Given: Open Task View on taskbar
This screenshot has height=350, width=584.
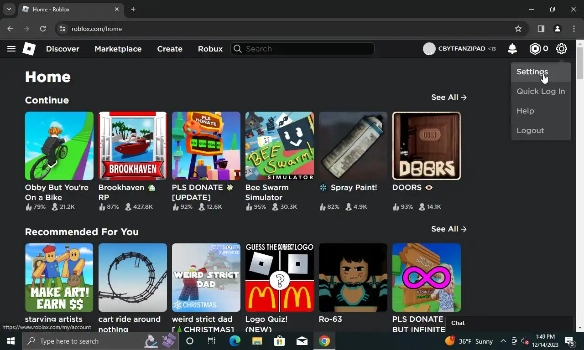Looking at the screenshot, I should (x=212, y=341).
